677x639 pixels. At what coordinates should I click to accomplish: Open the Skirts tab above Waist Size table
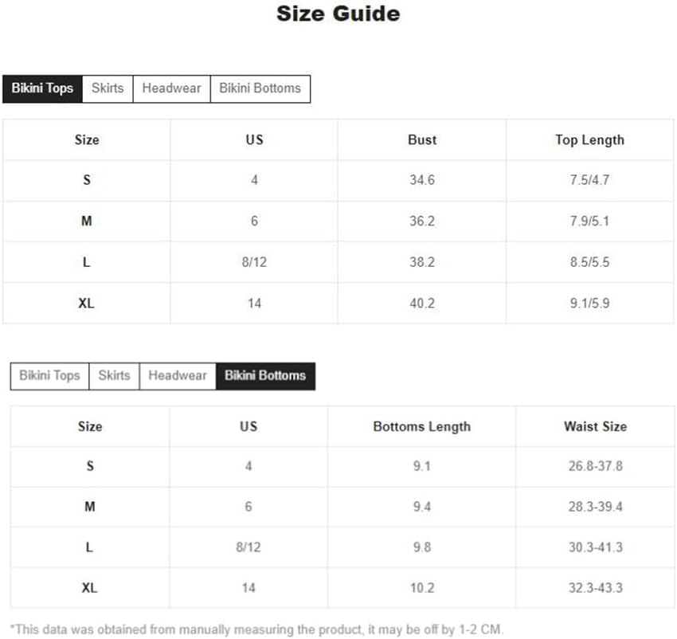[x=114, y=376]
